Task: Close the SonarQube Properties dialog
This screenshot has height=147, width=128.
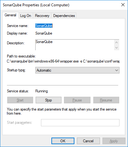Action: [123, 5]
